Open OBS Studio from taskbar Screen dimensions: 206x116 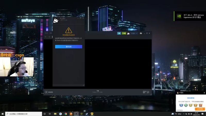[x=76, y=114]
